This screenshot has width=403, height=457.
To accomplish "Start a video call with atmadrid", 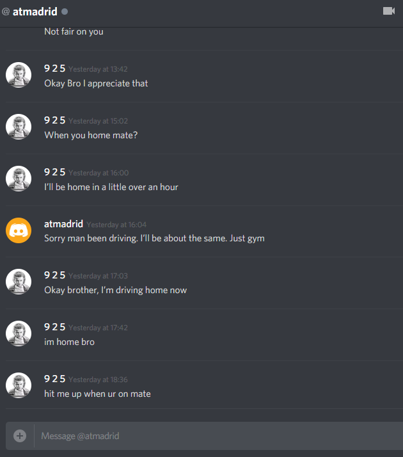I will click(x=389, y=12).
